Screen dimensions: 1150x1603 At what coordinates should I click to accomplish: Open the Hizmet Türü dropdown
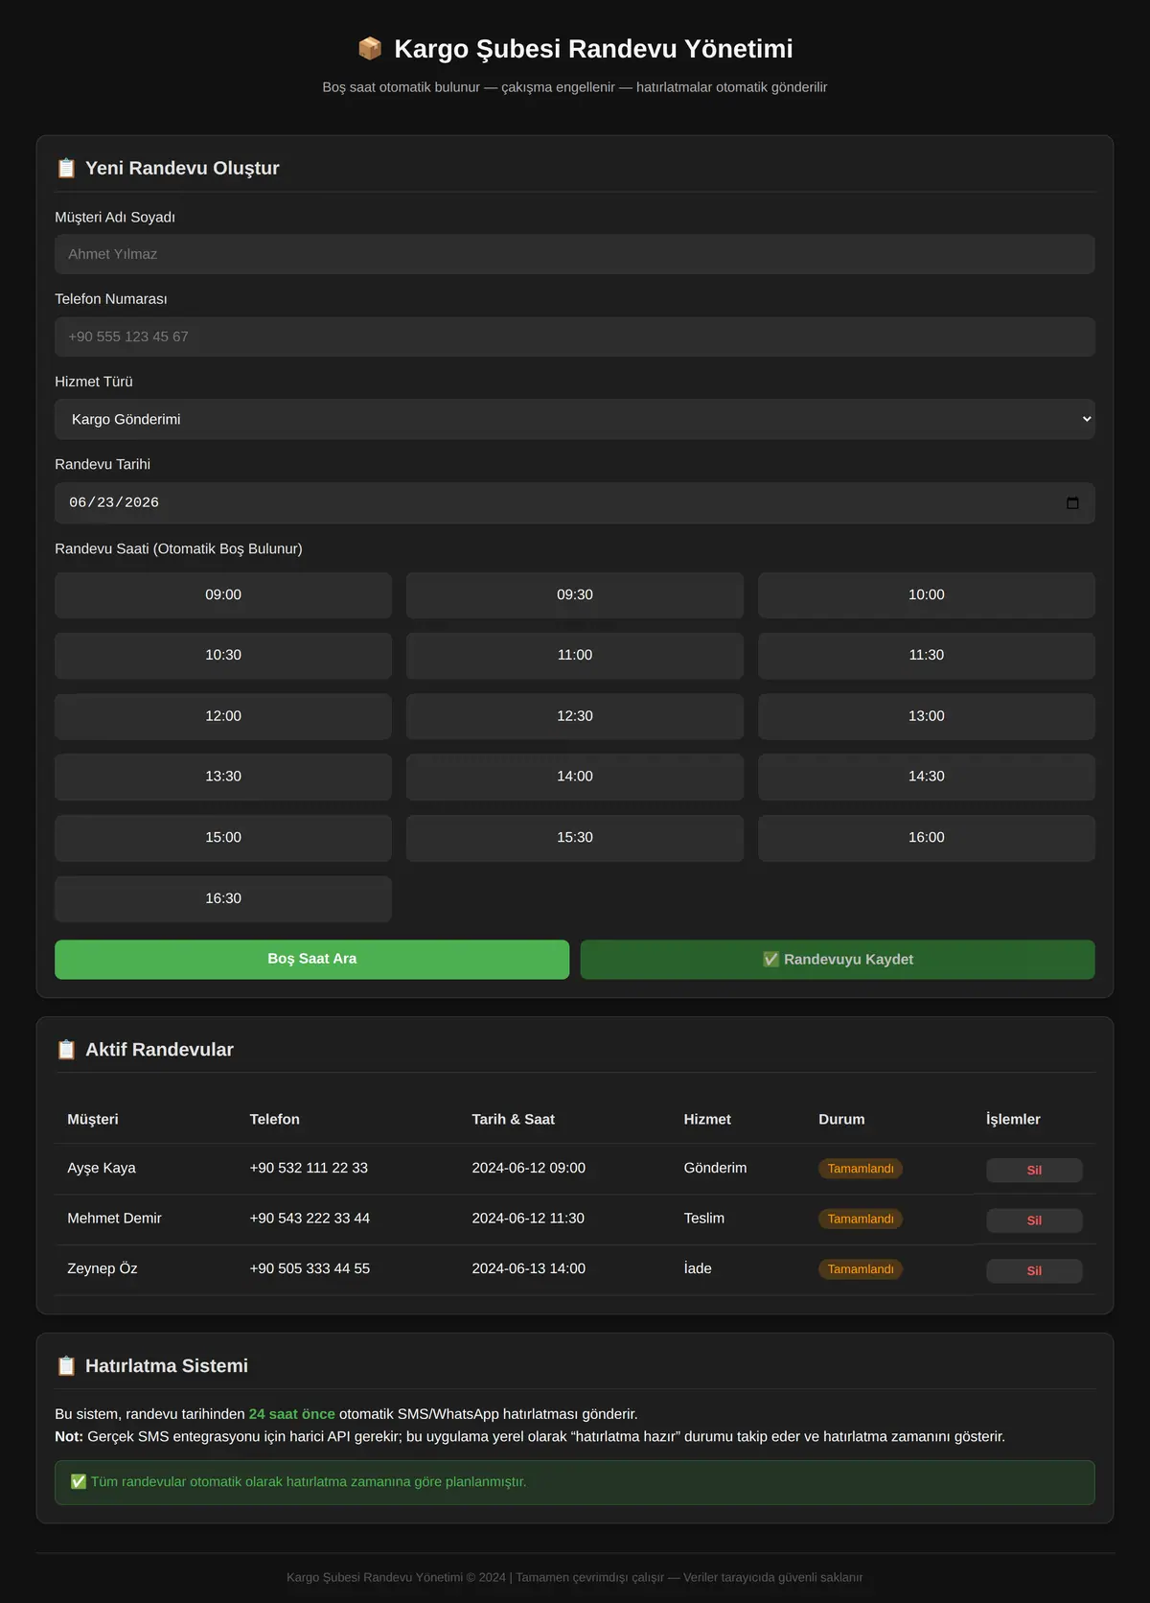click(x=575, y=419)
